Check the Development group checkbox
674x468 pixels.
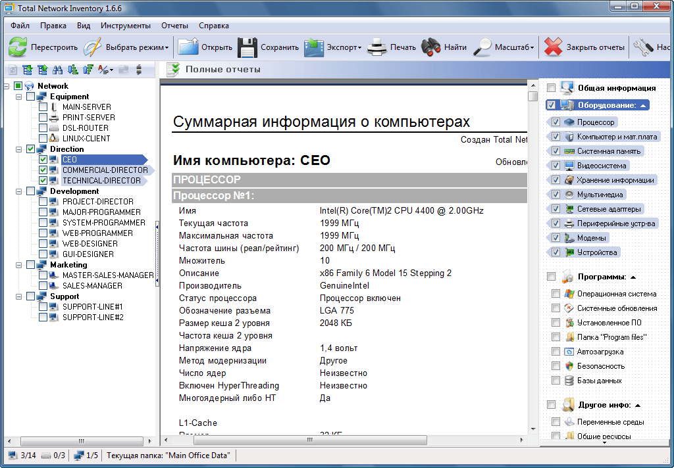pos(30,191)
